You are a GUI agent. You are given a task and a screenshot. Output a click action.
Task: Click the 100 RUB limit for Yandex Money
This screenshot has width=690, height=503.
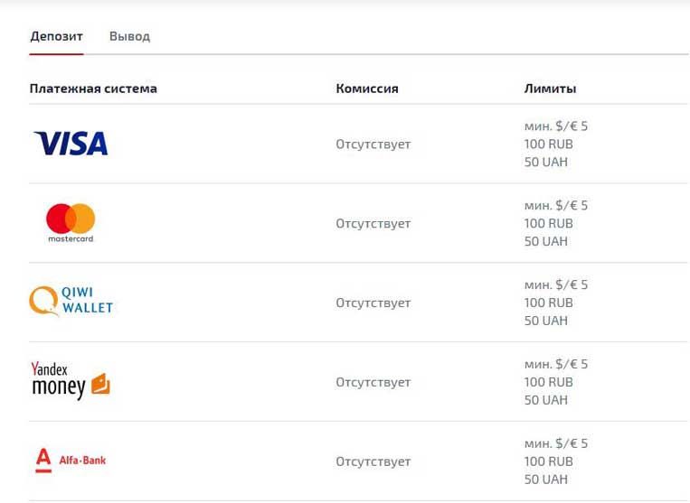tap(548, 382)
